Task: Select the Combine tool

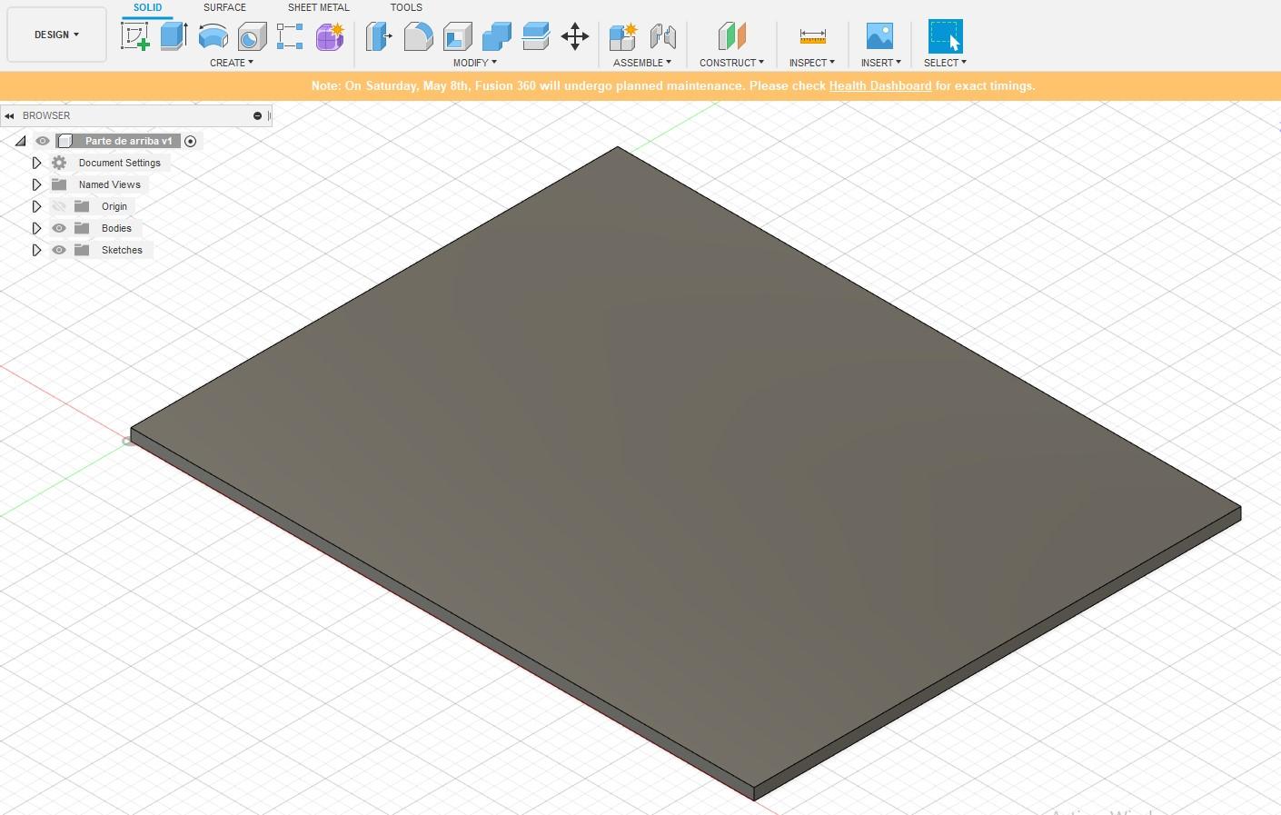Action: [x=496, y=36]
